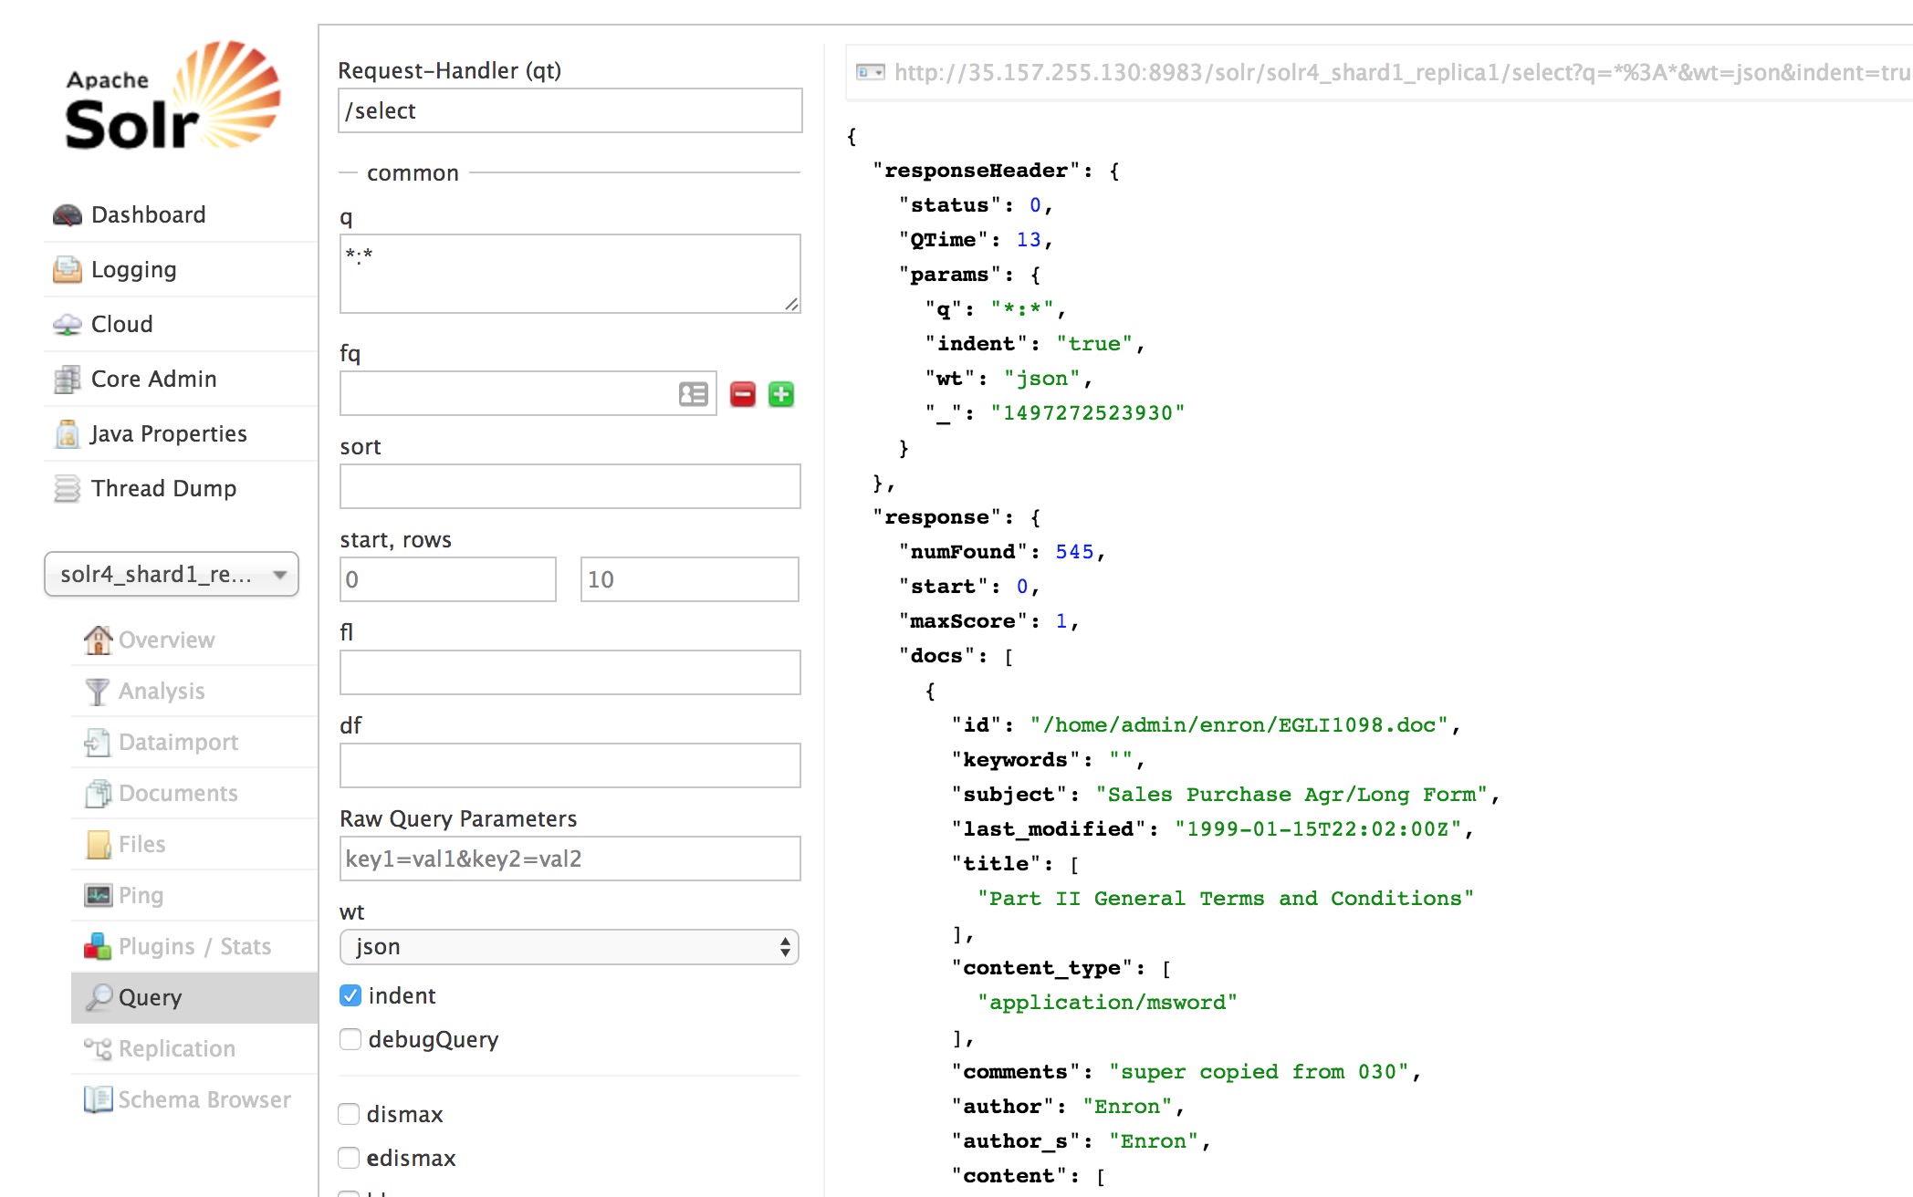The width and height of the screenshot is (1913, 1197).
Task: Click the fq filter query field
Action: [x=528, y=393]
